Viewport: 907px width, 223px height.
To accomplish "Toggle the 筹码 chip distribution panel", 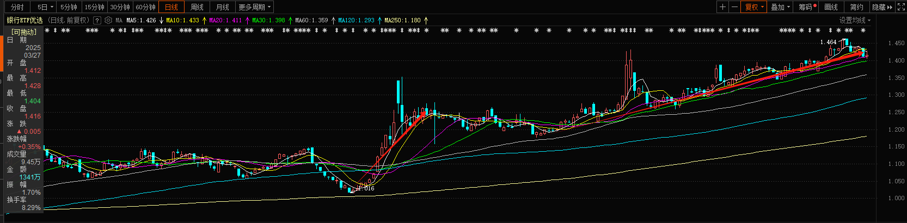I will pyautogui.click(x=807, y=7).
